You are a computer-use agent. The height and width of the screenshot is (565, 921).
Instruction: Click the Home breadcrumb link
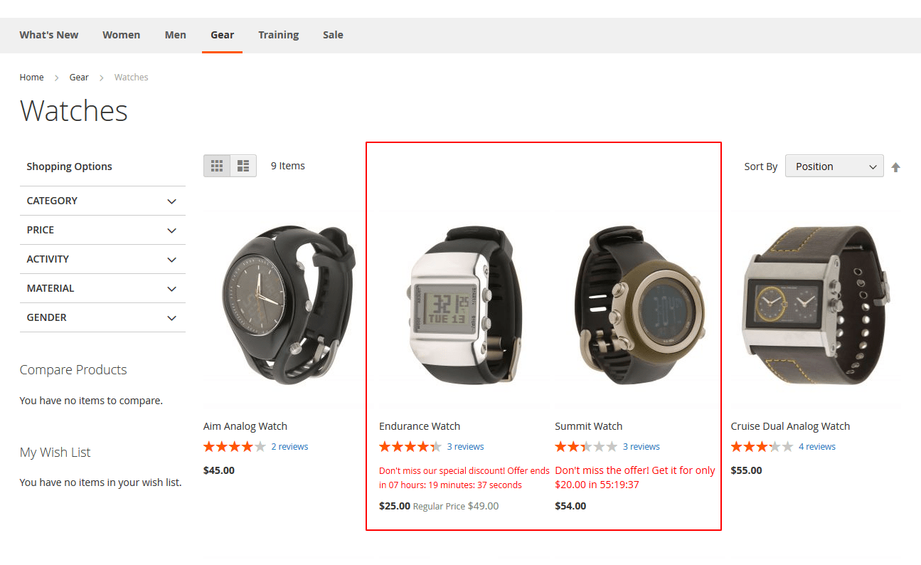coord(31,77)
